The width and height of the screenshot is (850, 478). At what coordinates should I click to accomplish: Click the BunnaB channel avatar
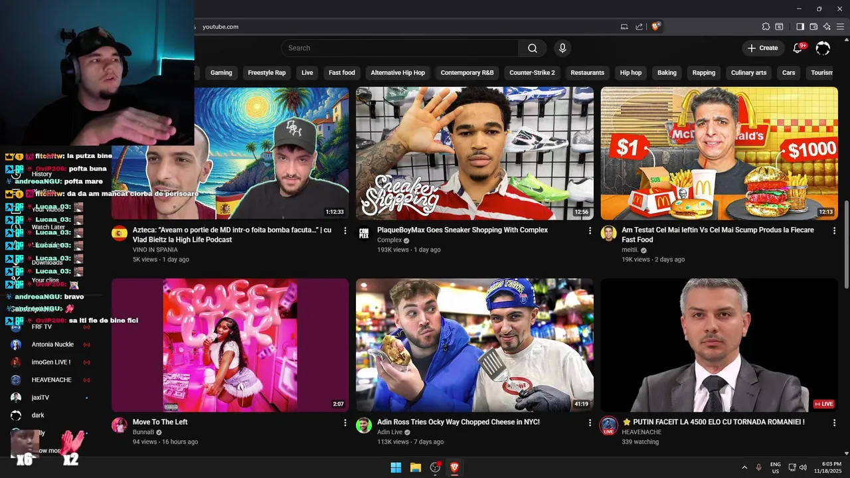pos(120,425)
